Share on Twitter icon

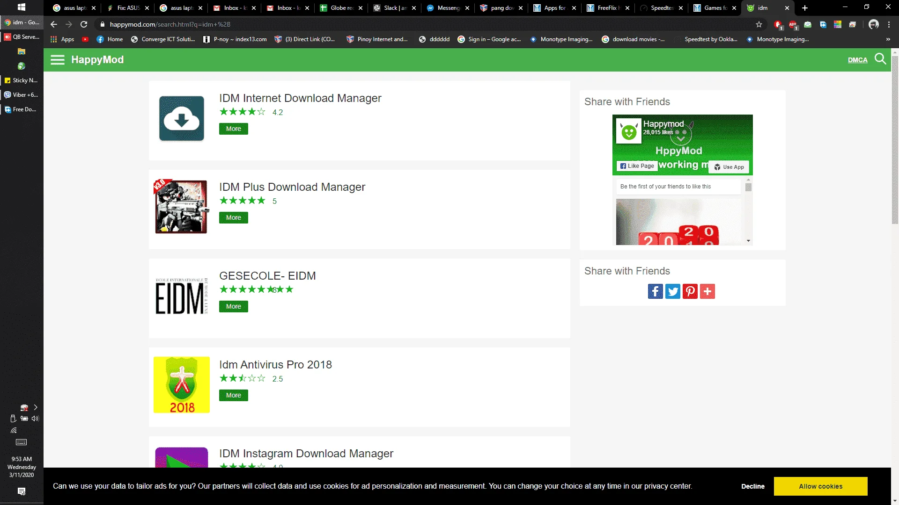tap(673, 291)
